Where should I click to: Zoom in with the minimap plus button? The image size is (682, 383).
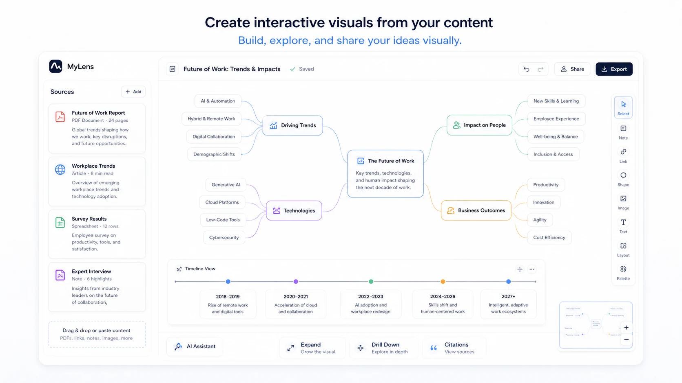626,328
